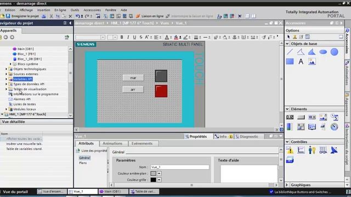Switch to the Evénements tab
Viewport: 351px width, 197px height.
(x=142, y=143)
